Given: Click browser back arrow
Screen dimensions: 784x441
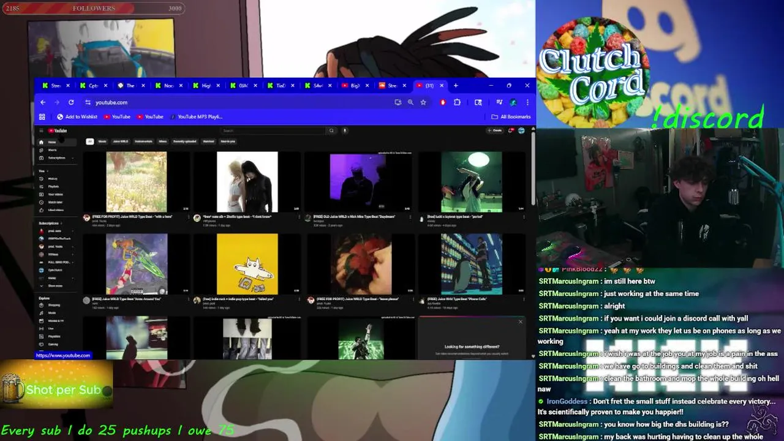Looking at the screenshot, I should point(43,102).
